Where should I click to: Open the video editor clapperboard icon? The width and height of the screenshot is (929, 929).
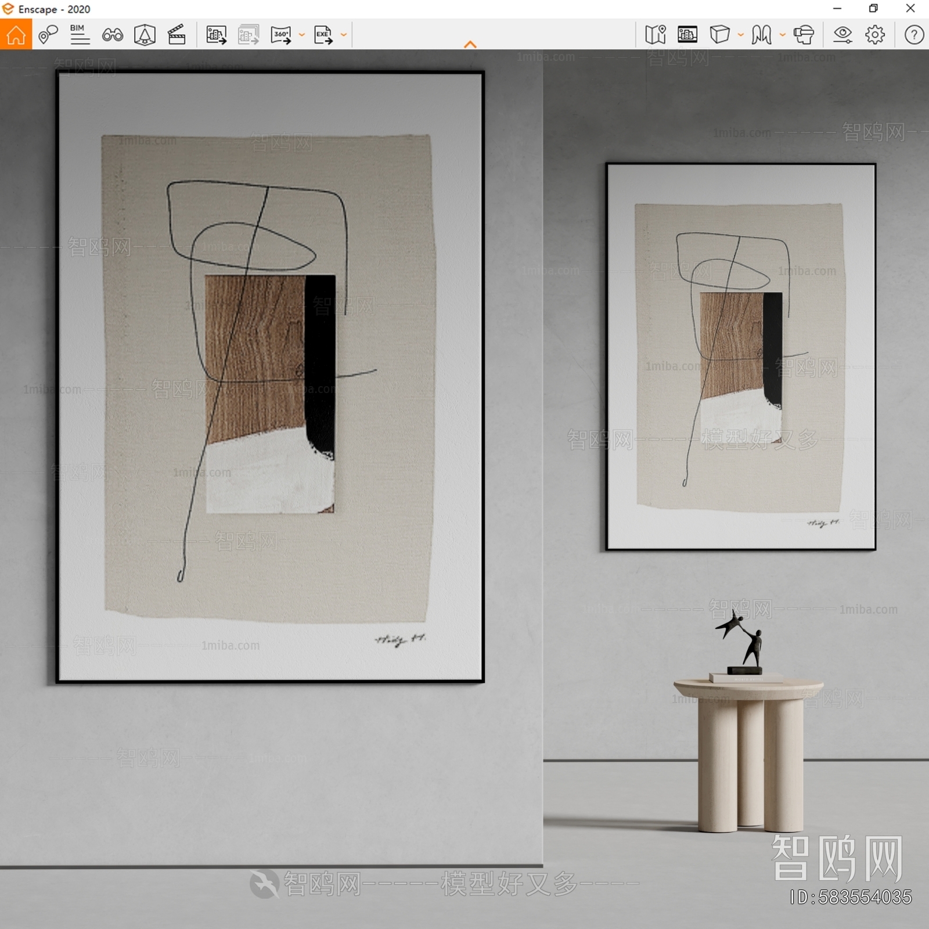coord(177,35)
